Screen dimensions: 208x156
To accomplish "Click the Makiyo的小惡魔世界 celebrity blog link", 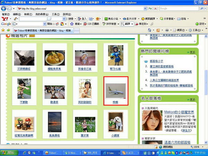I will click(179, 112).
